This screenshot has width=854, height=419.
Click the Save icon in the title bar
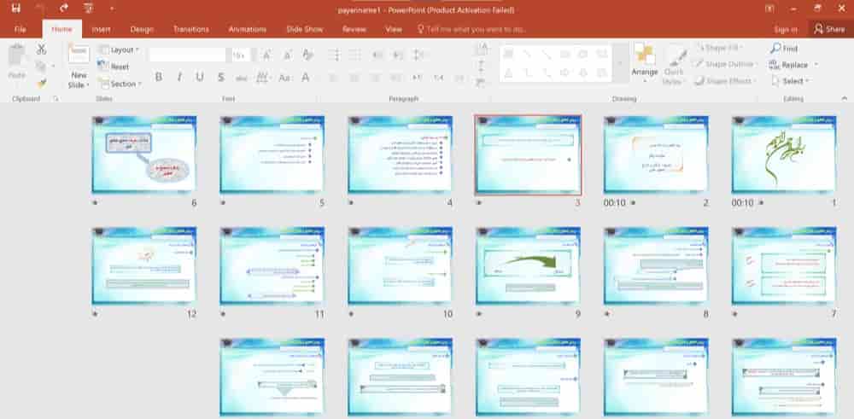15,8
